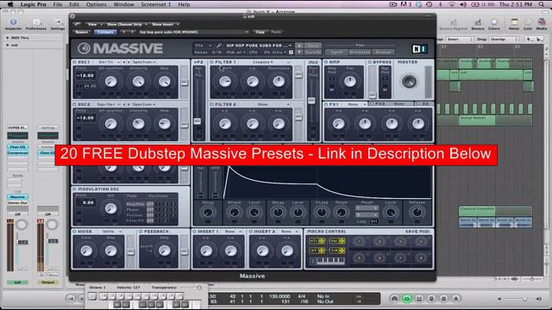The width and height of the screenshot is (552, 310).
Task: Open the Edit menu
Action: 74,4
